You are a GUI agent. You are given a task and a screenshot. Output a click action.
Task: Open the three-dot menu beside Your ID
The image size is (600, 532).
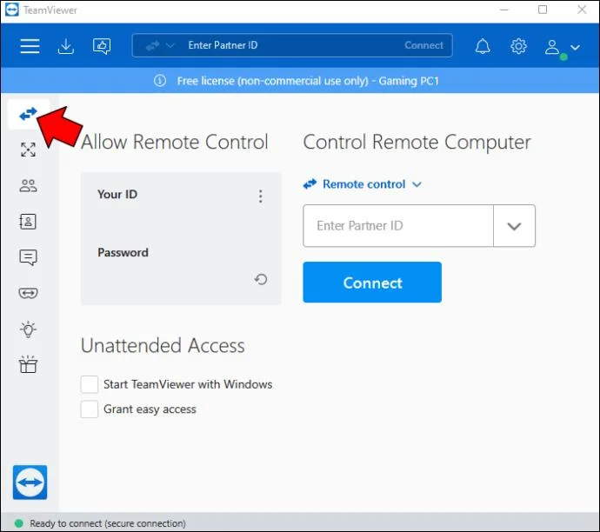coord(261,196)
